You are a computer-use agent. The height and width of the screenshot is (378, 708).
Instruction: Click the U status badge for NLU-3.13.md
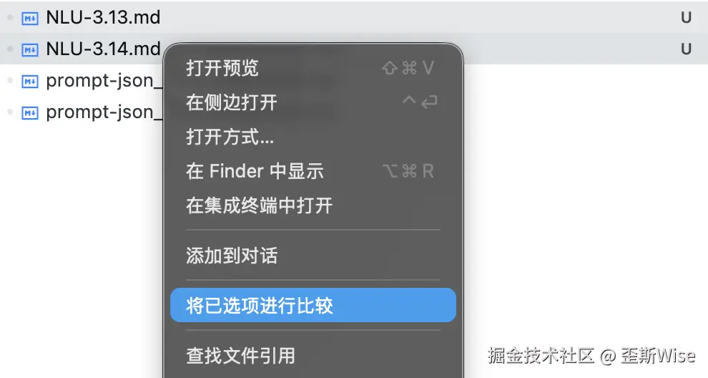click(686, 18)
